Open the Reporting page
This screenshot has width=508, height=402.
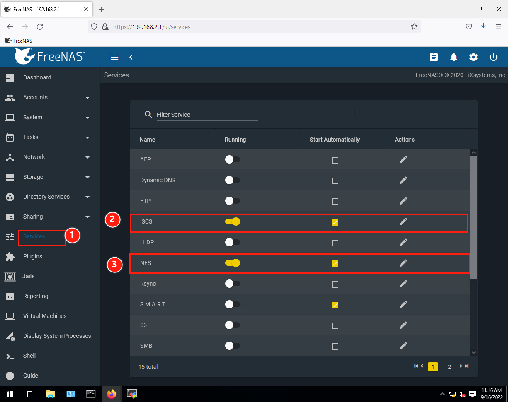(x=50, y=296)
